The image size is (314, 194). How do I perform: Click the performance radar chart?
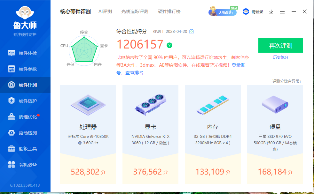[x=84, y=50]
